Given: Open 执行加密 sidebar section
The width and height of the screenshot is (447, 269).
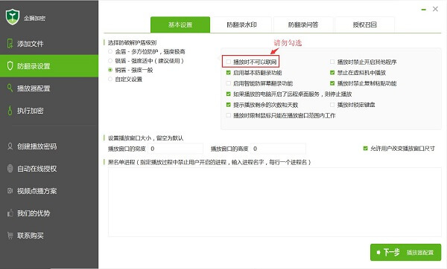Looking at the screenshot, I should (x=49, y=111).
